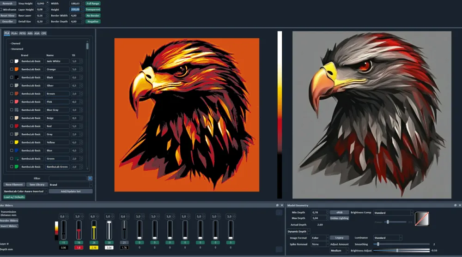Click the Red filament color swatch
Image resolution: width=462 pixels, height=257 pixels.
[17, 126]
